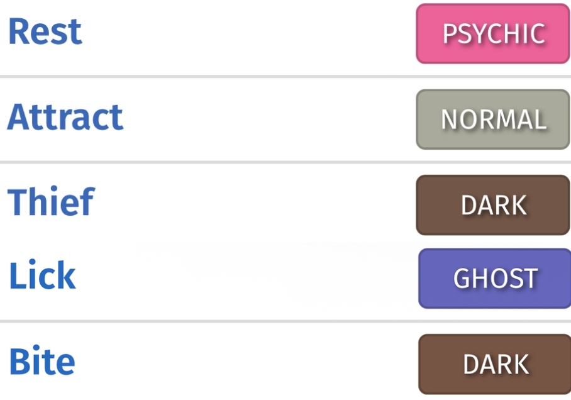View Psychic type from Rest row
This screenshot has height=400, width=571.
(x=493, y=33)
